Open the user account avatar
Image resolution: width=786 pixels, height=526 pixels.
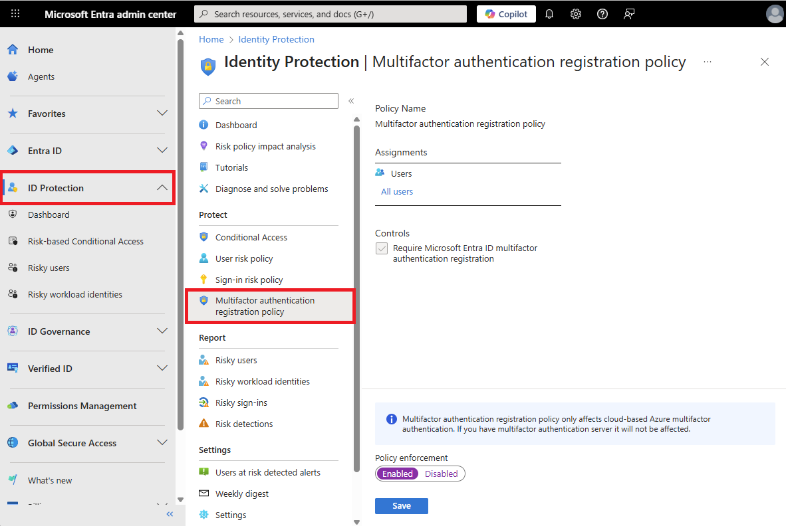[775, 14]
